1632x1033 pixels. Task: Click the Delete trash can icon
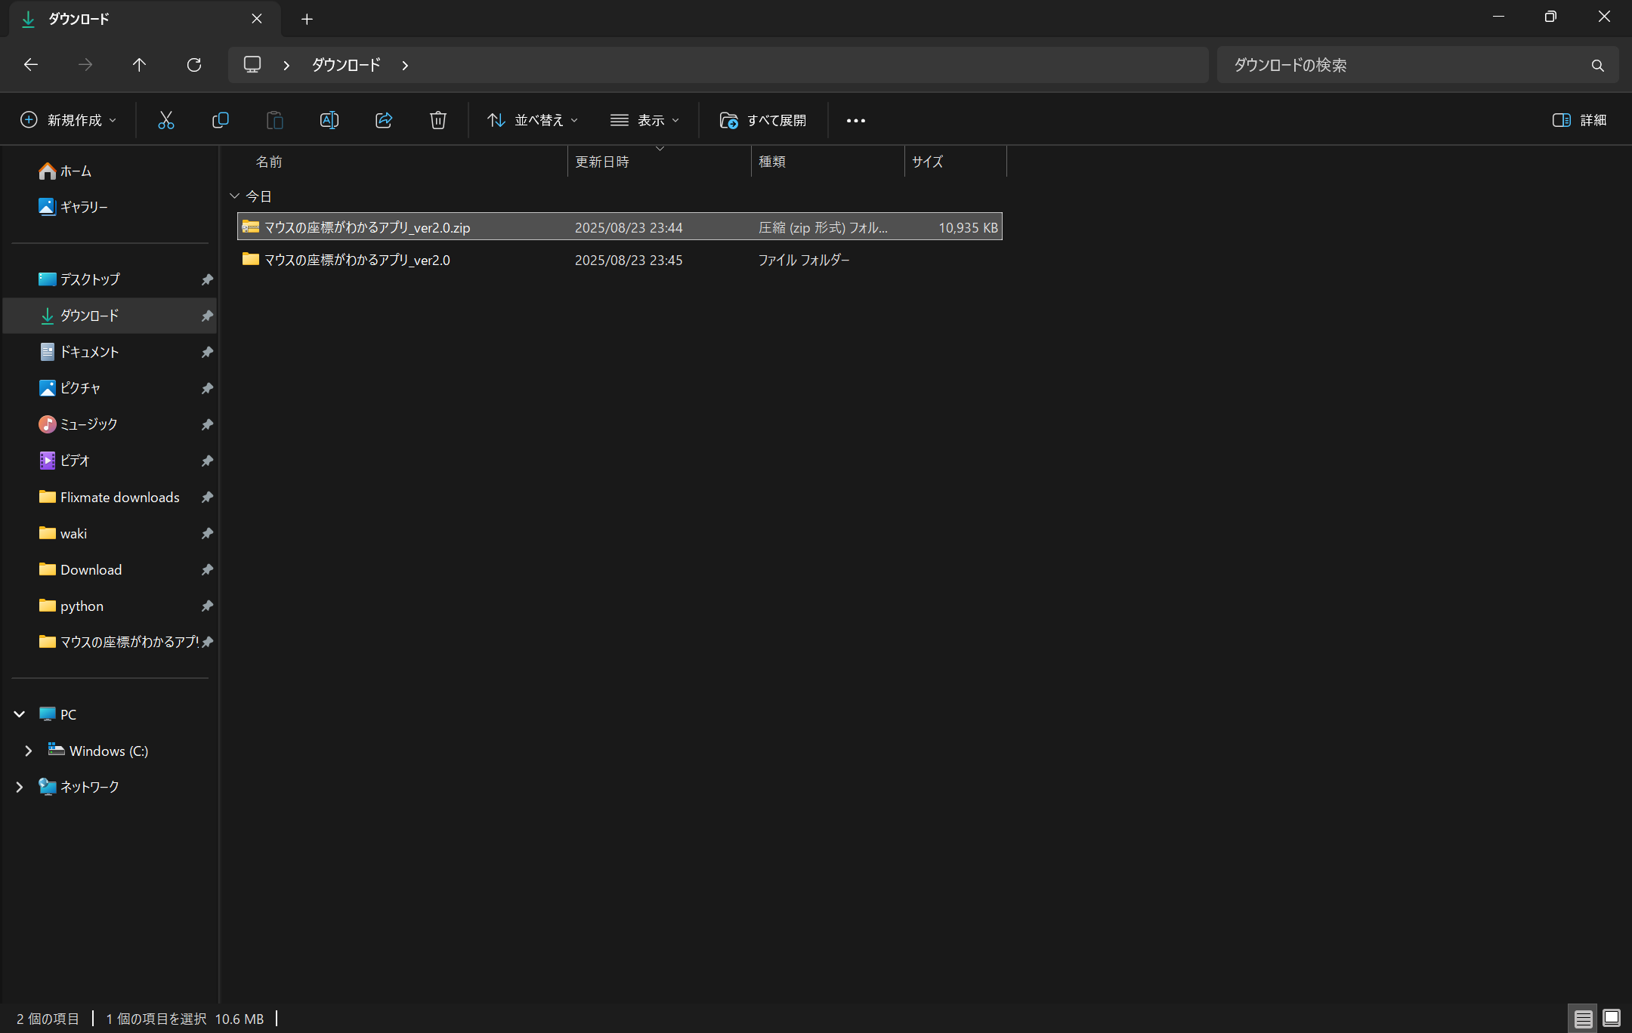pyautogui.click(x=437, y=120)
